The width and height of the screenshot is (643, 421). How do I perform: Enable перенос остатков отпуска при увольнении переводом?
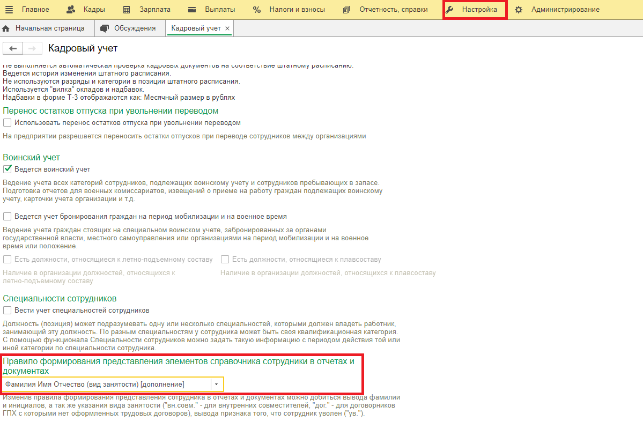(x=8, y=123)
